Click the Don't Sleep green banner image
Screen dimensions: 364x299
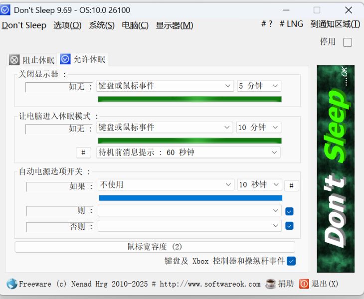point(336,168)
